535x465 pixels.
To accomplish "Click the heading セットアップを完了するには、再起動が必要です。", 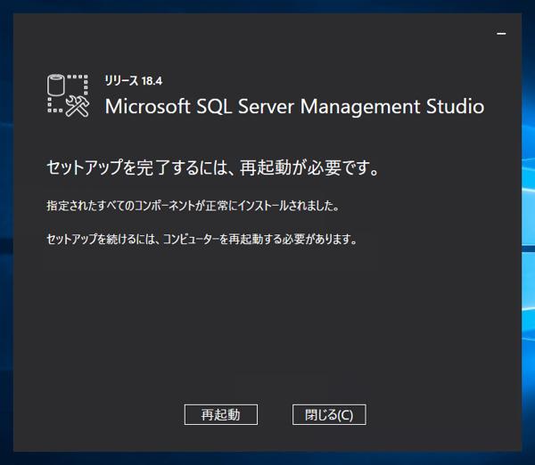I will [x=213, y=167].
